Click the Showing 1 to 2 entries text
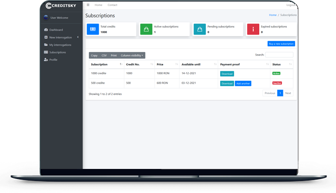Screen dimensions: 336x193 [x=105, y=94]
